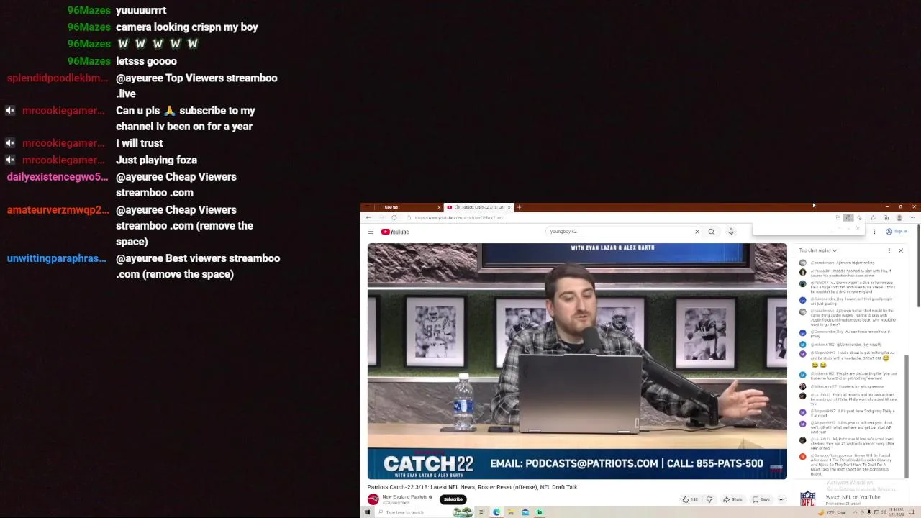Click the speaker icon beside I will trust

[x=10, y=142]
